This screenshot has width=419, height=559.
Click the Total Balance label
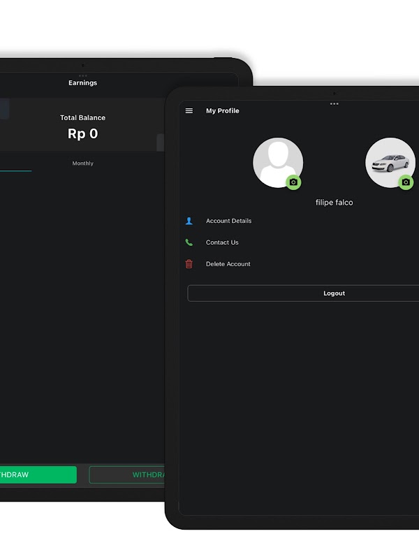coord(82,117)
